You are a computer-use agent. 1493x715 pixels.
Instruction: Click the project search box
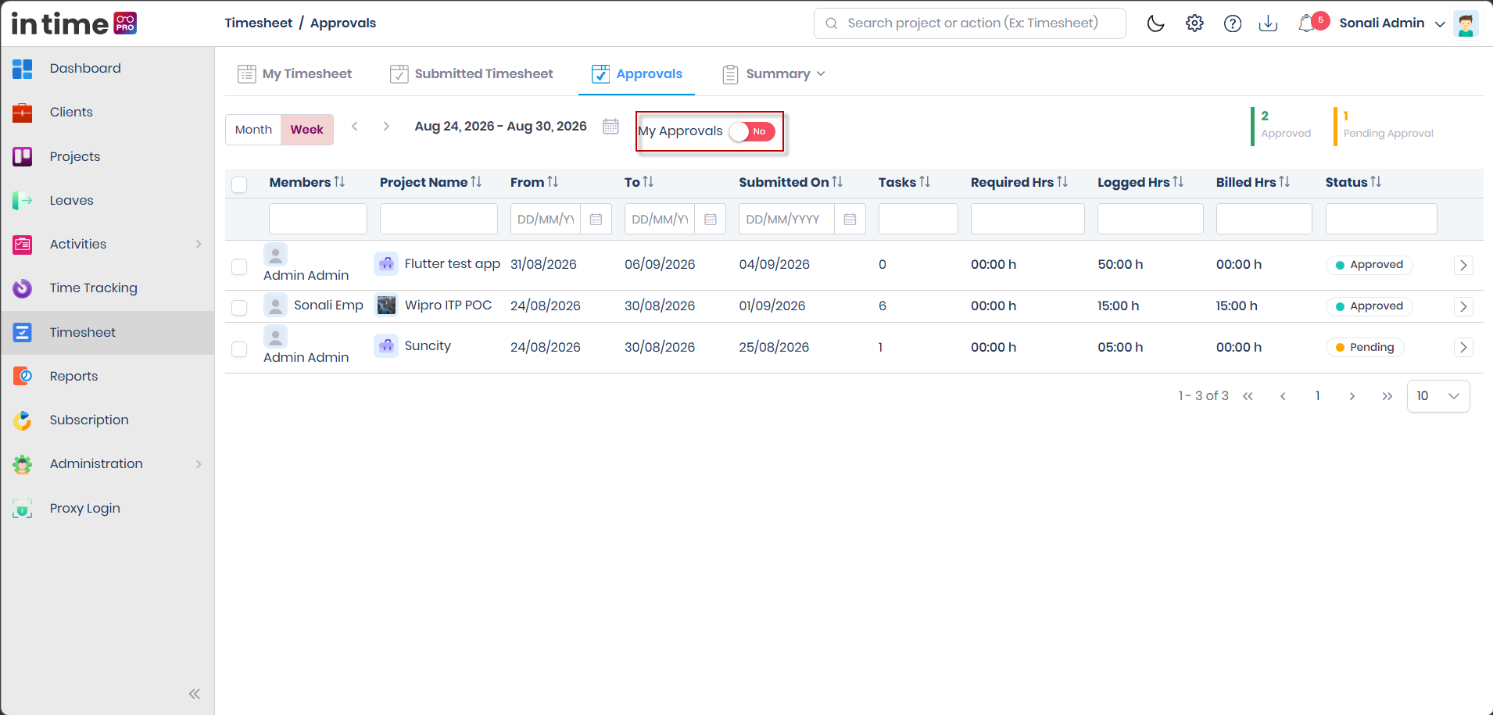click(969, 23)
